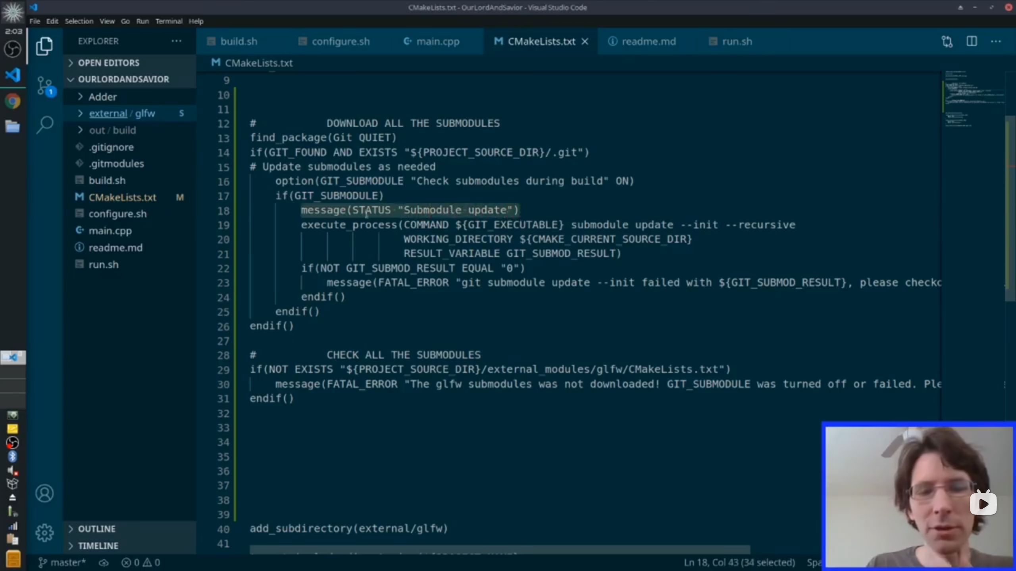Viewport: 1016px width, 571px height.
Task: Open build.sh in the explorer tree
Action: coord(130,180)
